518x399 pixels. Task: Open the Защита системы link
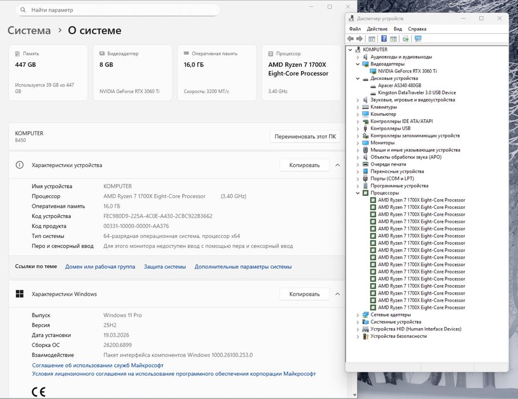164,267
